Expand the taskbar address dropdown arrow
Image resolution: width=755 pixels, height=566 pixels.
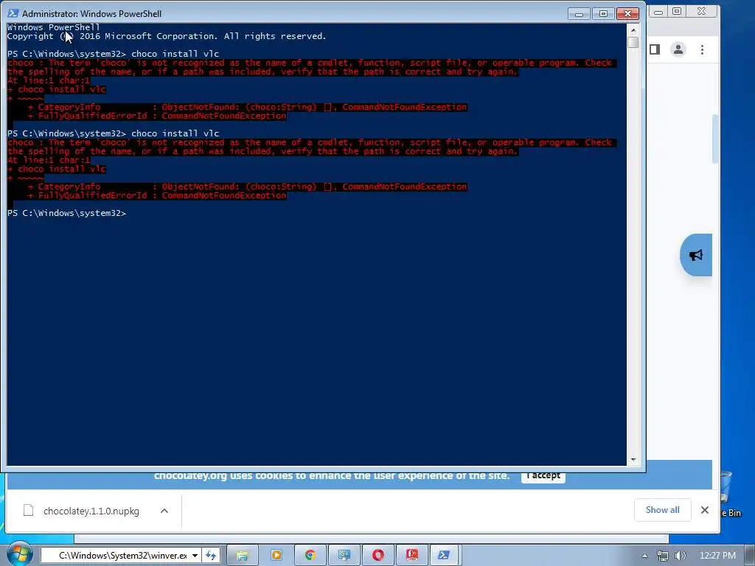click(x=195, y=556)
